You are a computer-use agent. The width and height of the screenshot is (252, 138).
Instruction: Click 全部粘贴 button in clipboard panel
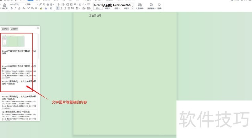coord(5,29)
